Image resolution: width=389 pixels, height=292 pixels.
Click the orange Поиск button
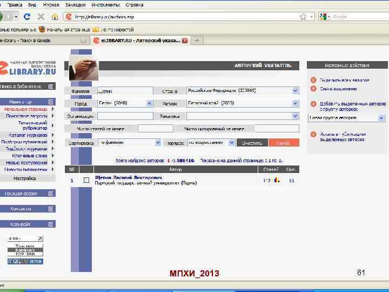[284, 143]
